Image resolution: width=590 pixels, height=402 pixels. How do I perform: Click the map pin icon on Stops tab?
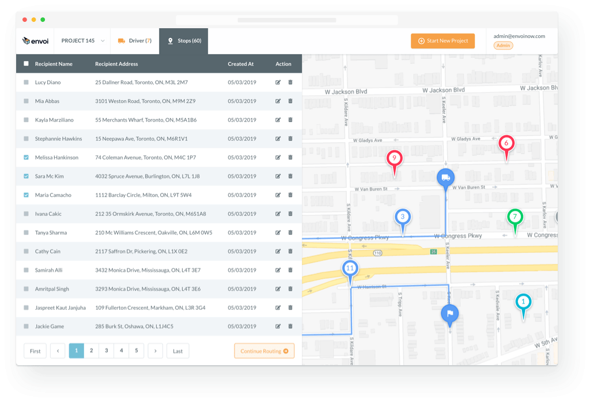tap(170, 41)
